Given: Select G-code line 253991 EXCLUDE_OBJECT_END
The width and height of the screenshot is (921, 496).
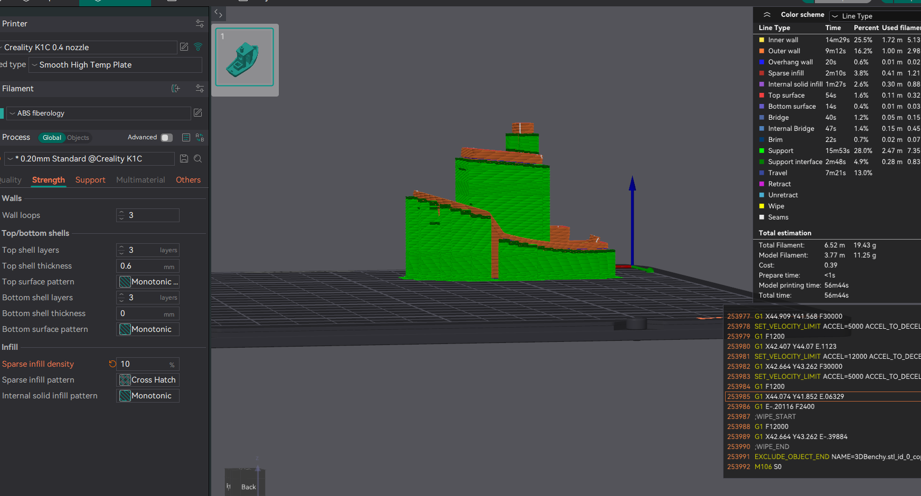Looking at the screenshot, I should click(x=823, y=457).
